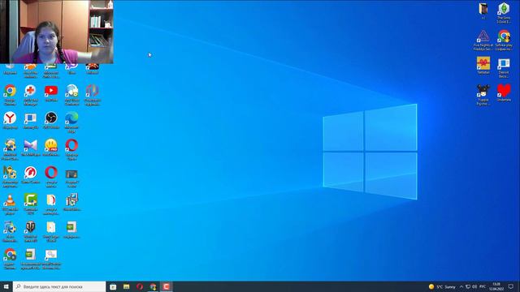Screen dimensions: 520x292
Task: Open the green Camtasia desktop shortcut
Action: [31, 204]
